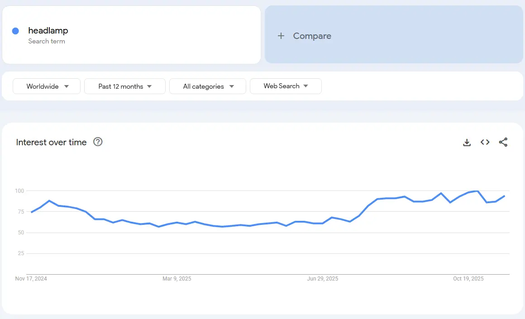
Task: Click the Jun 29, 2025 axis date
Action: point(322,279)
